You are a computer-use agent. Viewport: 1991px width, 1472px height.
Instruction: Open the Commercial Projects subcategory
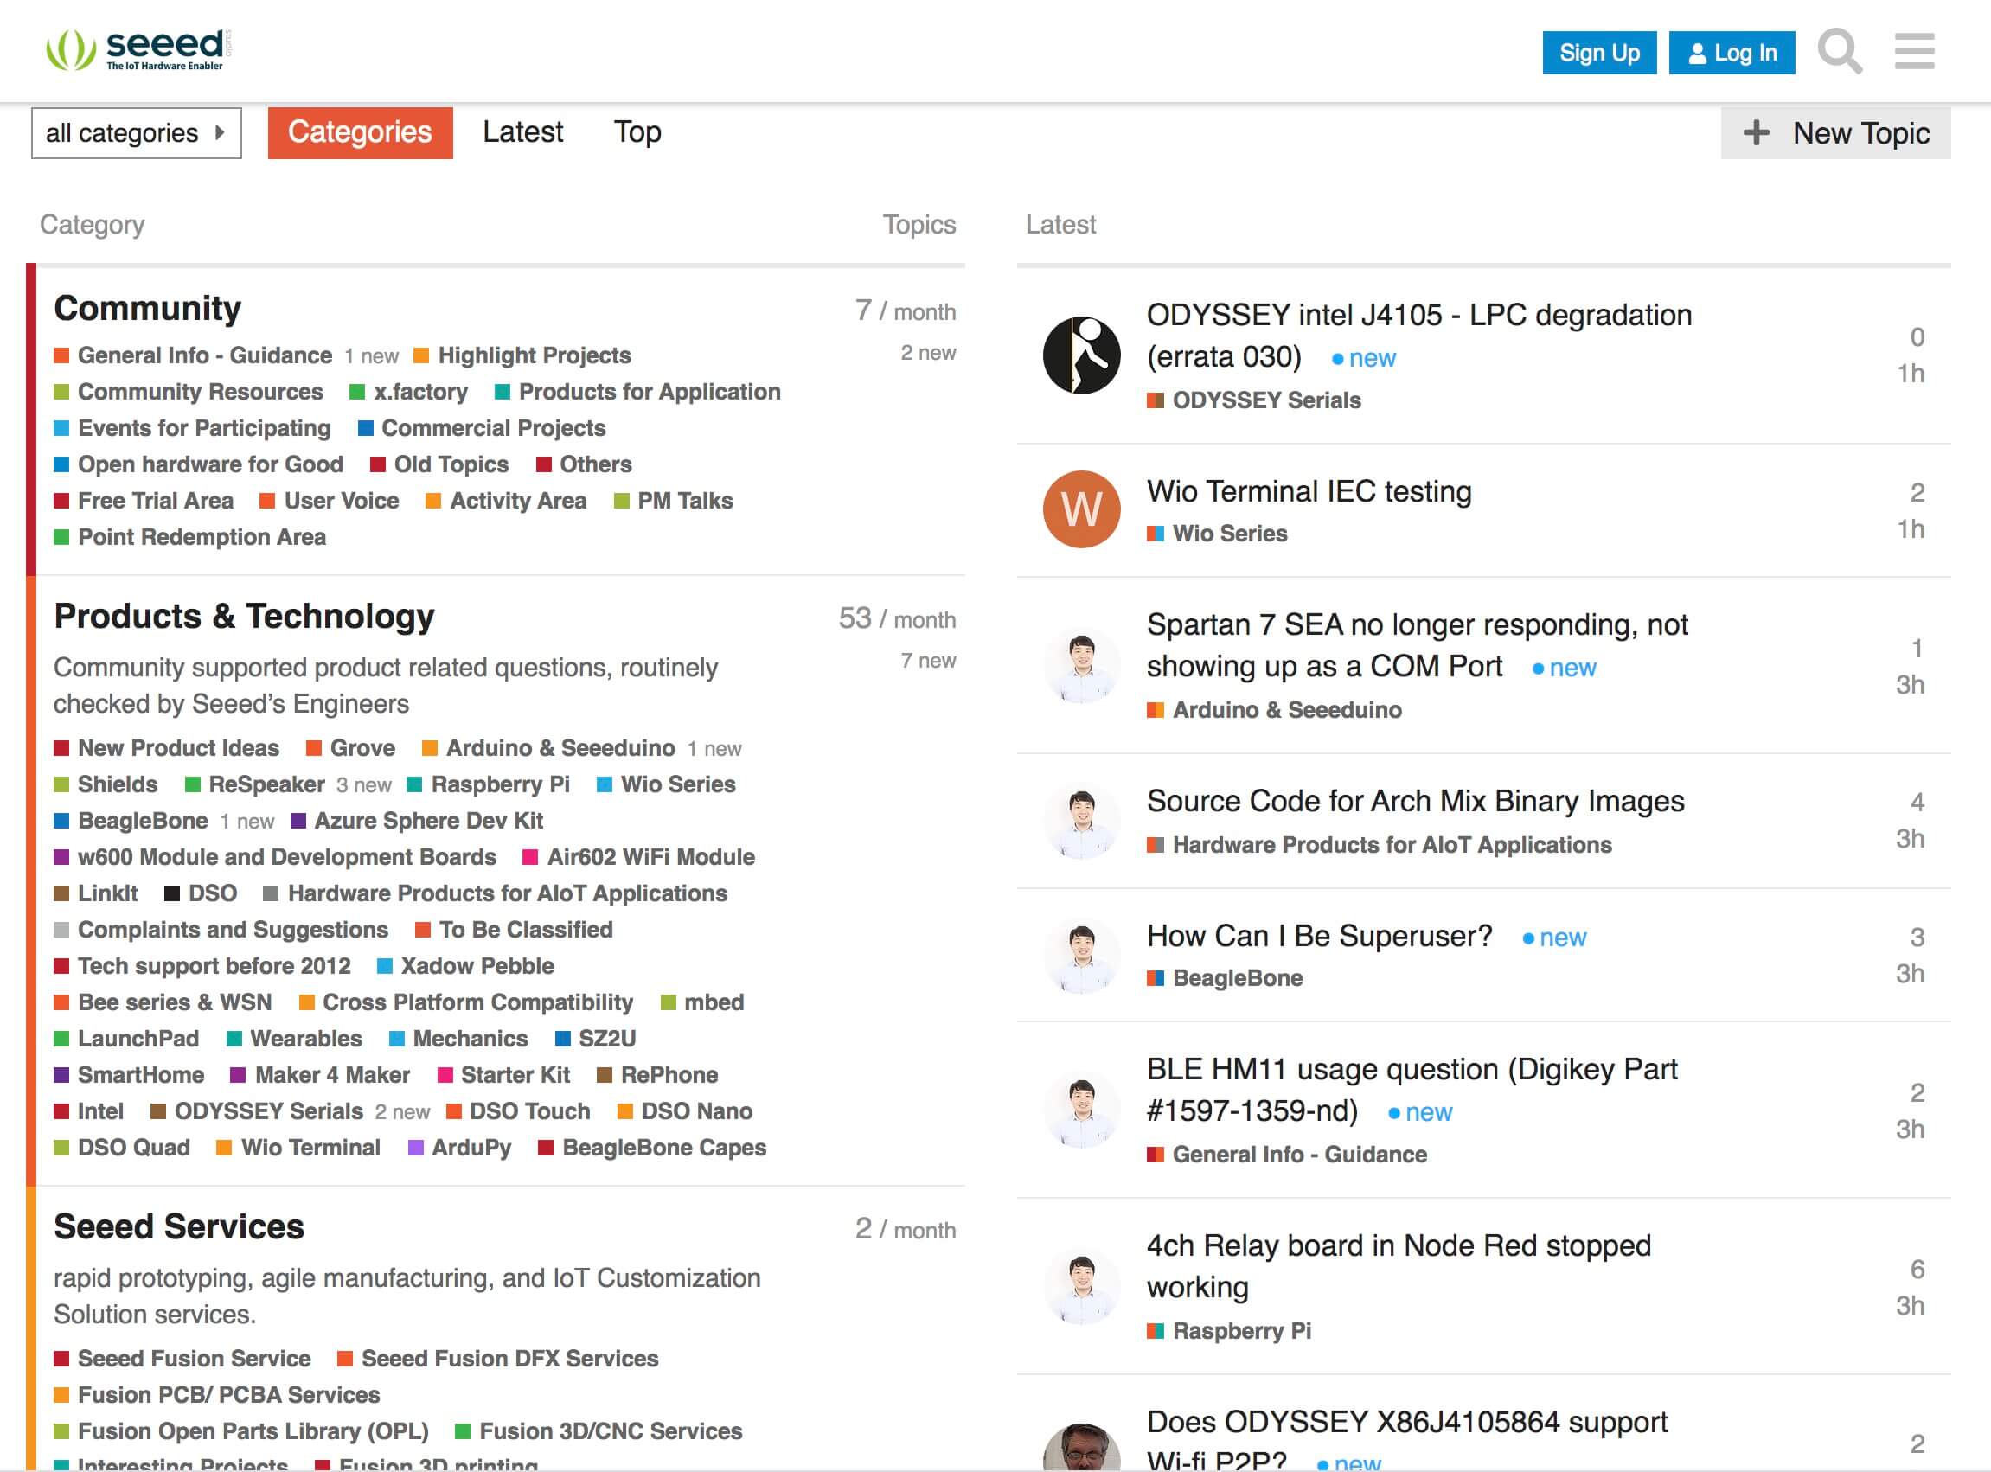(x=482, y=429)
